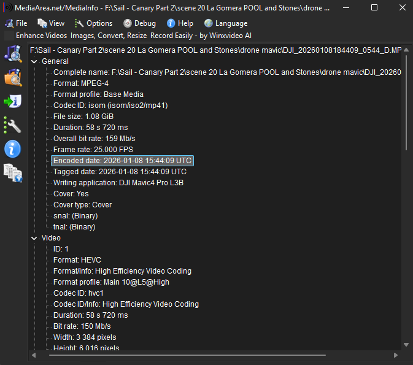Viewport: 413px width, 365px height.
Task: Select the Writing application DJI Mavic4 Pro row
Action: click(x=118, y=183)
